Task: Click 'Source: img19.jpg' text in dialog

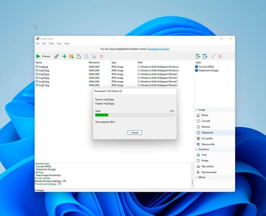Action: tap(104, 99)
